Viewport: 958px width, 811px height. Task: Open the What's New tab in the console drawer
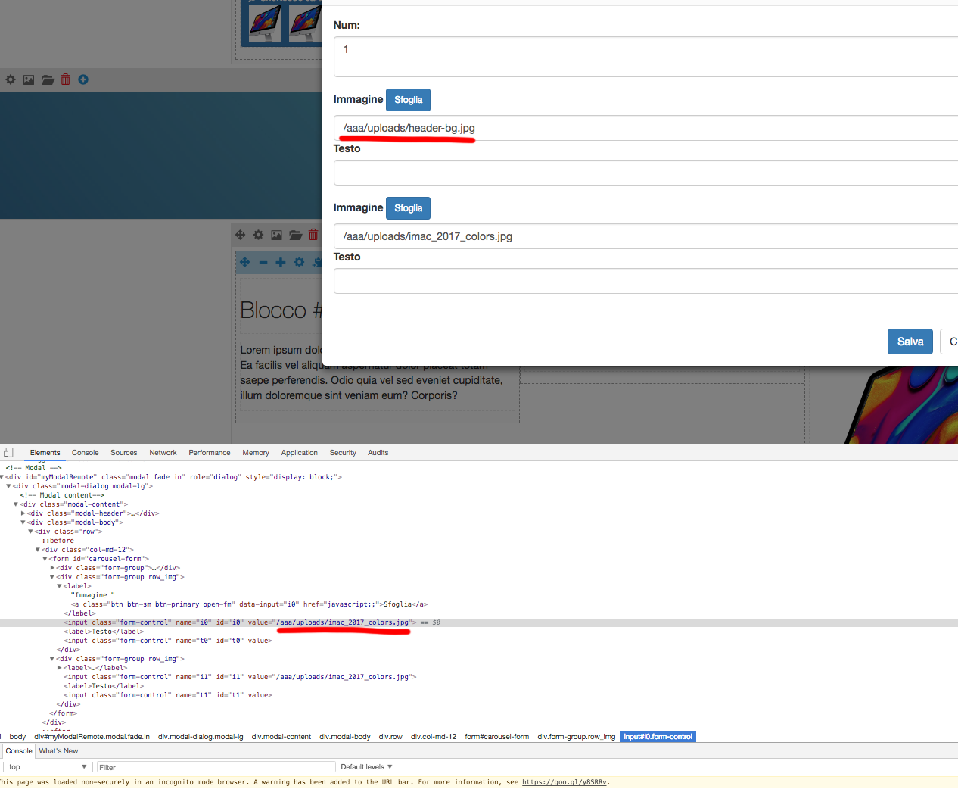58,750
